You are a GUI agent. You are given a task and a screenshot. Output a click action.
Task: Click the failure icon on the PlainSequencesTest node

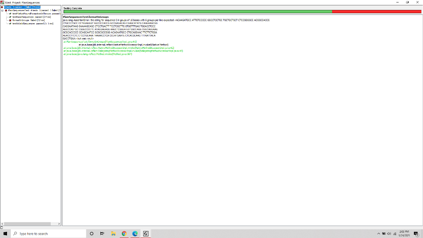6,10
